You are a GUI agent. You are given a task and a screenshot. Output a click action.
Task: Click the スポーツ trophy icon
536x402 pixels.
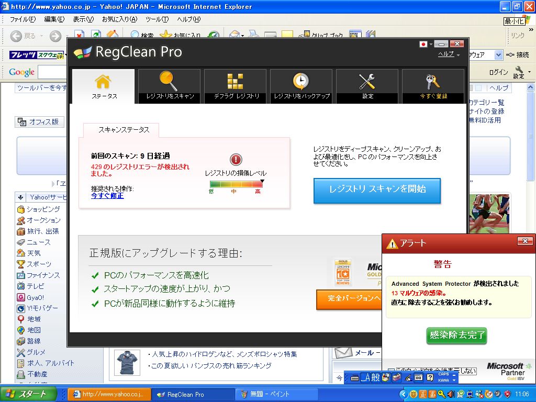(21, 264)
